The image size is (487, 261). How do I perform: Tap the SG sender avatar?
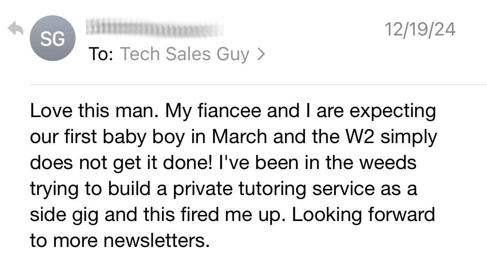[52, 38]
